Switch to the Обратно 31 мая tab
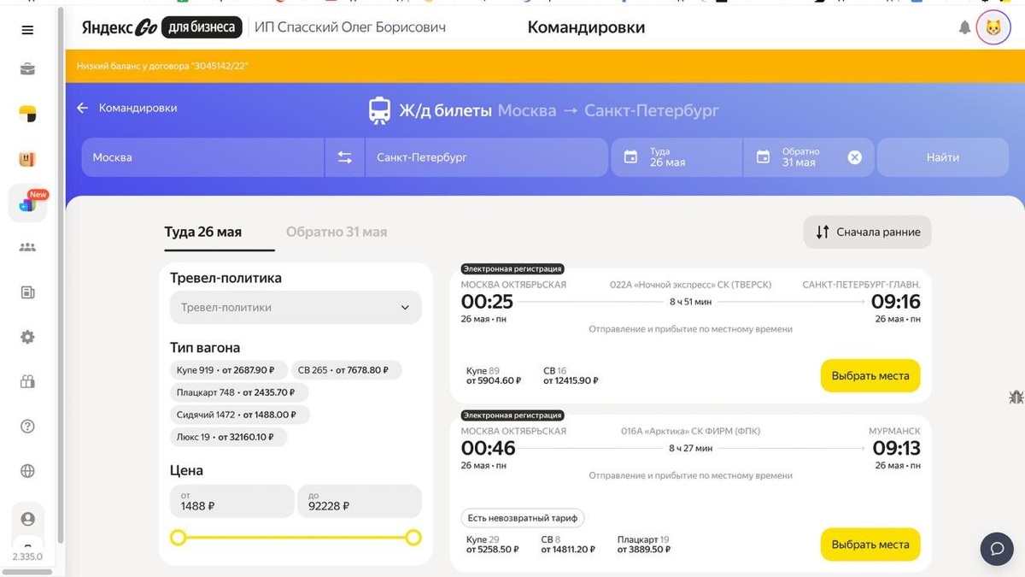1025x577 pixels. pos(336,232)
